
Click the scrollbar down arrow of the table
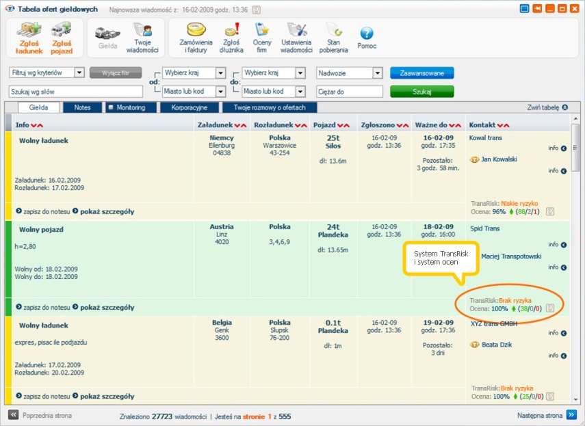(x=575, y=399)
